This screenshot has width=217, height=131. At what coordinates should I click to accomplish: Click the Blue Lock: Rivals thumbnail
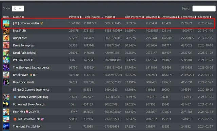point(6,82)
